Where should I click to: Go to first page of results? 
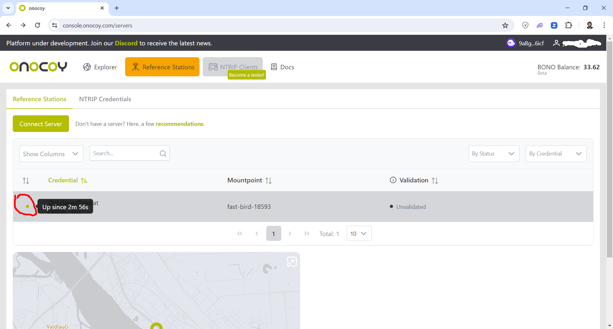tap(240, 233)
